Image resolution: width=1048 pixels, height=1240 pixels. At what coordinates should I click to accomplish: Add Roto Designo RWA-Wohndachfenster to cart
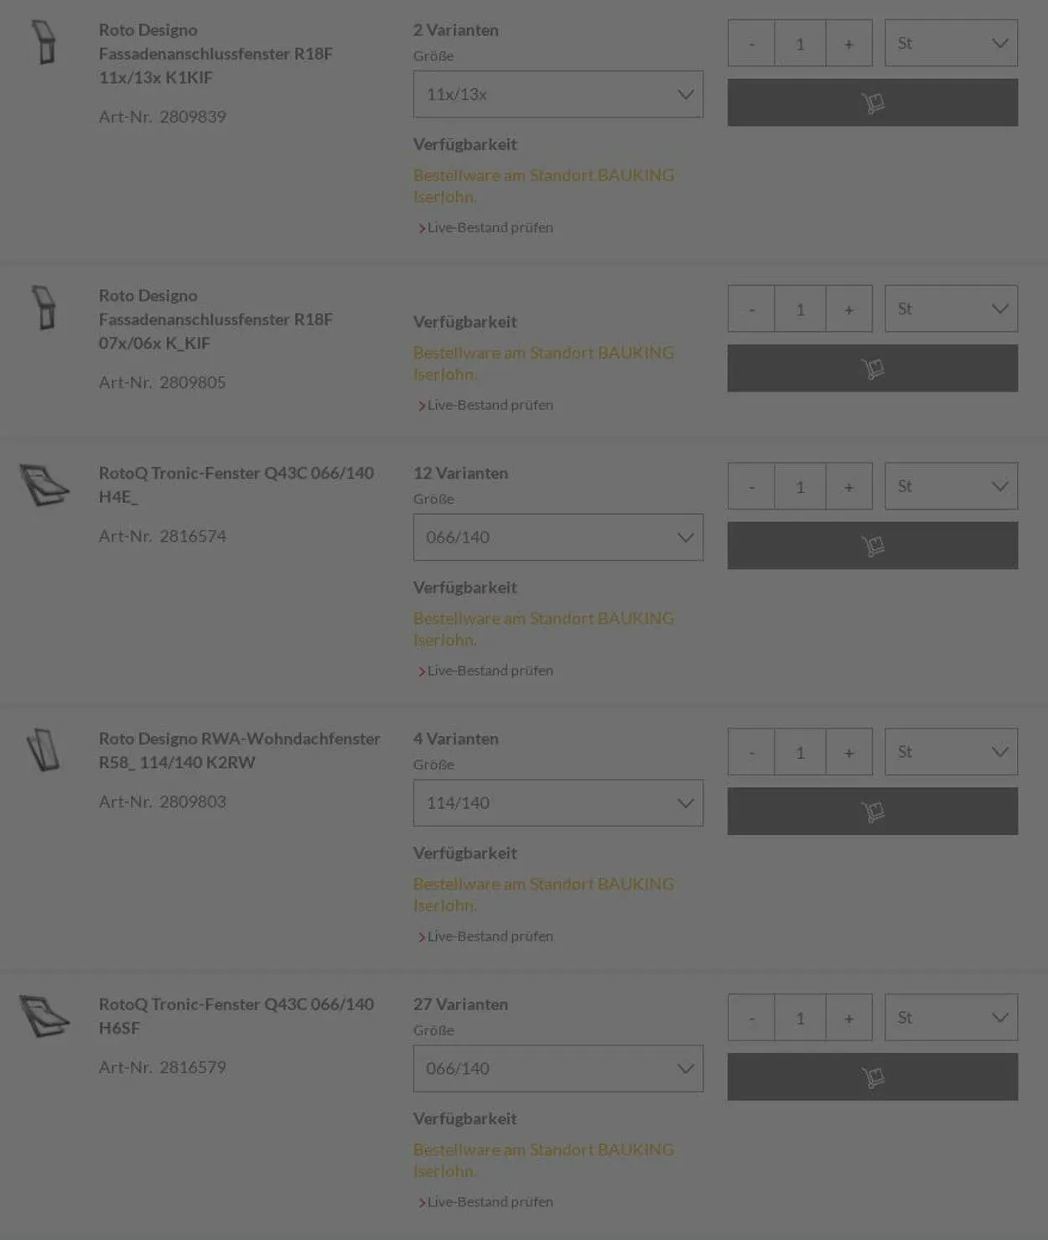[x=872, y=811]
